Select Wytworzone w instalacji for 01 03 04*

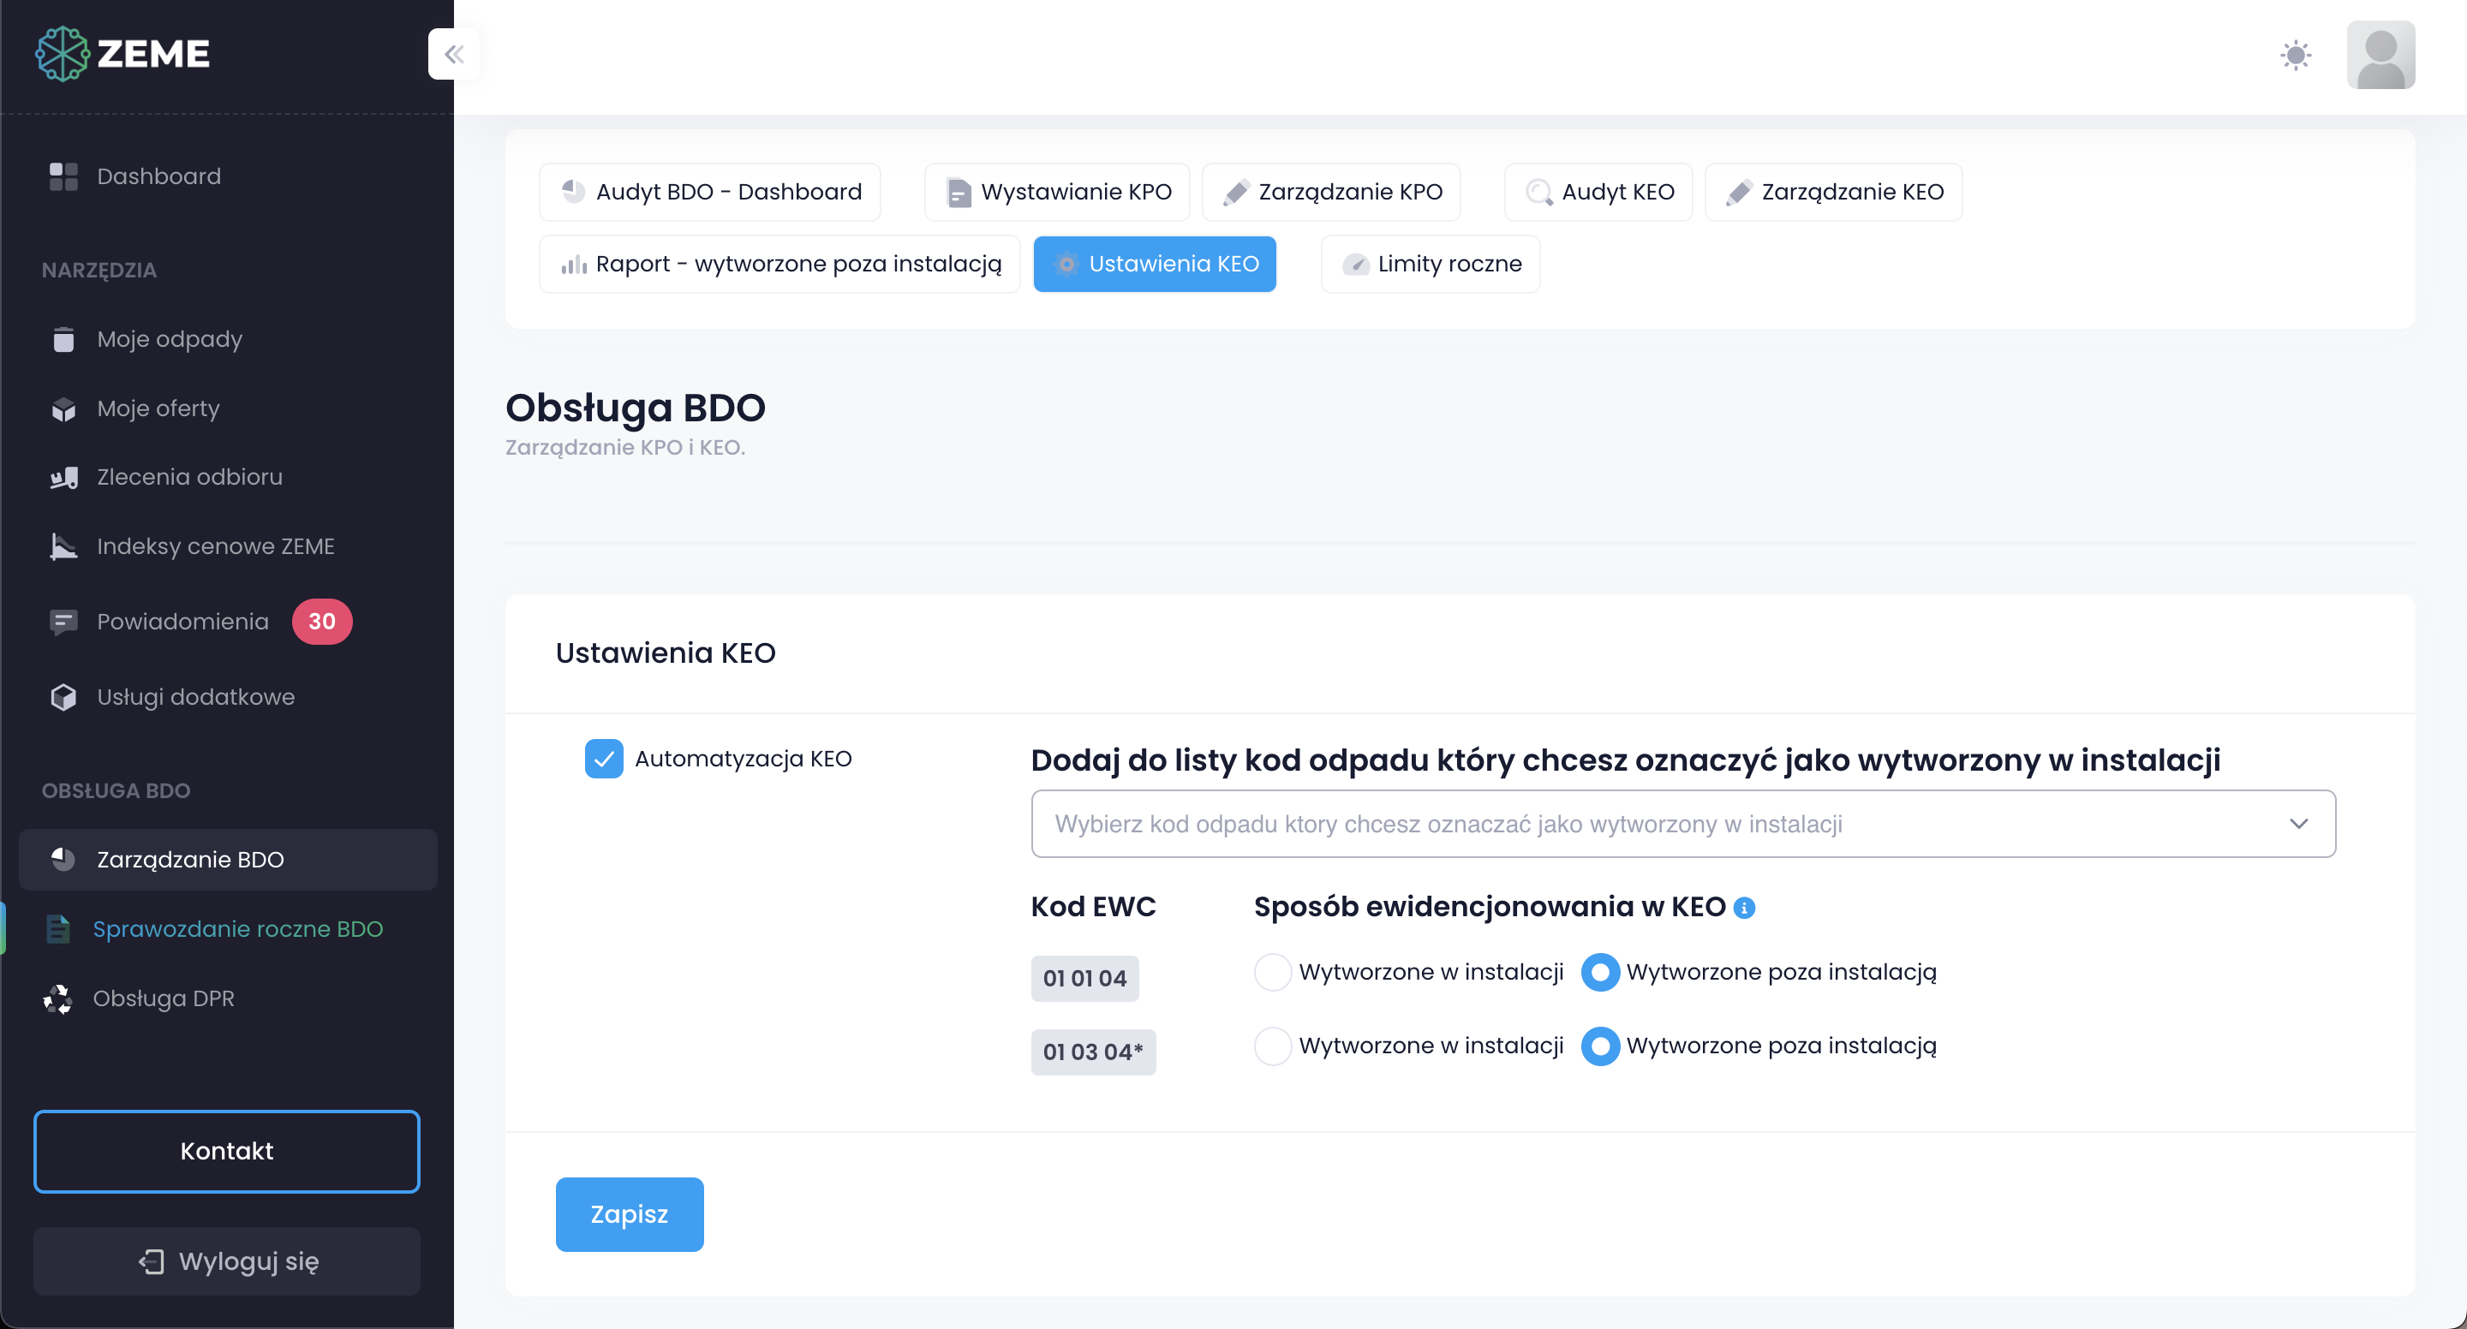pyautogui.click(x=1272, y=1046)
